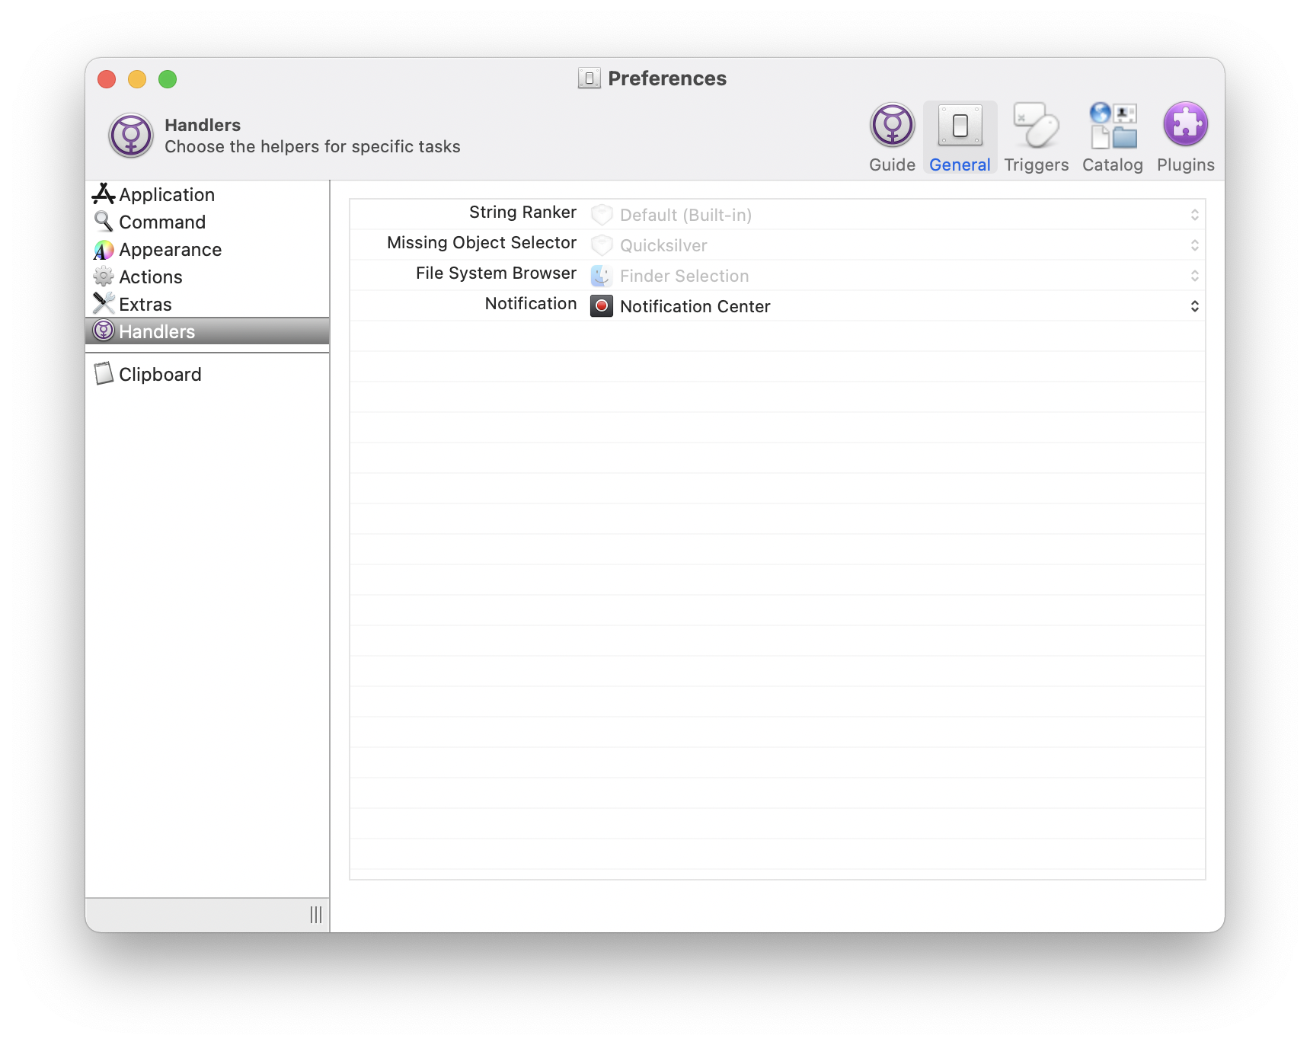Click the sidebar resize grip
This screenshot has width=1310, height=1045.
click(x=315, y=916)
